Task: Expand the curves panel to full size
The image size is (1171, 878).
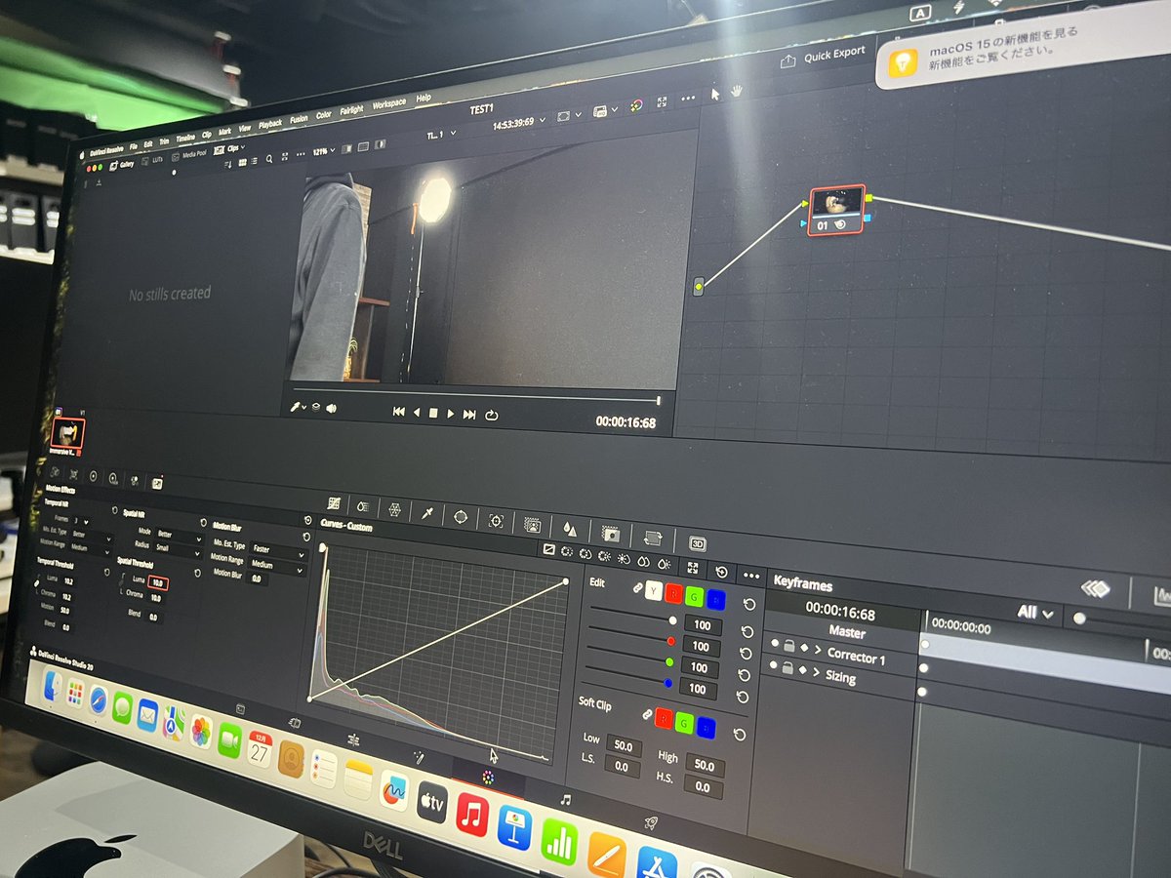Action: pyautogui.click(x=694, y=568)
